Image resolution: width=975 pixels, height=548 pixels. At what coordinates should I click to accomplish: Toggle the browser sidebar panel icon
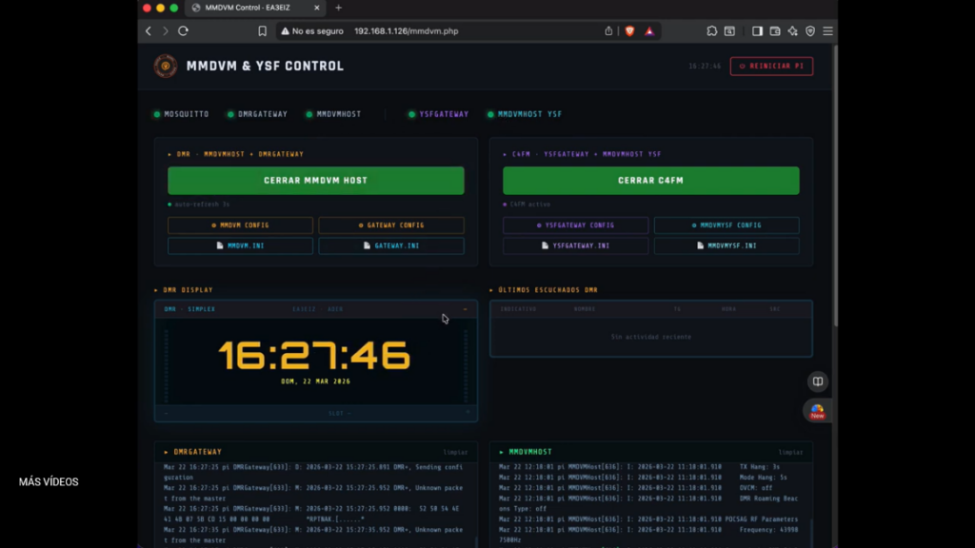(757, 31)
